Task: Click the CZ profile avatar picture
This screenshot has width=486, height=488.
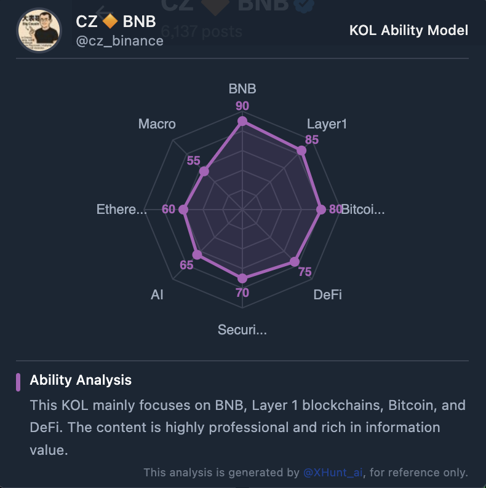Action: [x=39, y=30]
